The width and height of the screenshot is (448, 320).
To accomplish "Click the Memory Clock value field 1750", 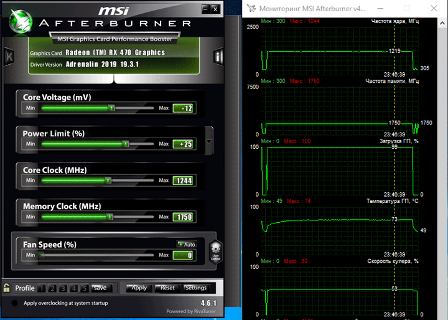I will pyautogui.click(x=184, y=217).
